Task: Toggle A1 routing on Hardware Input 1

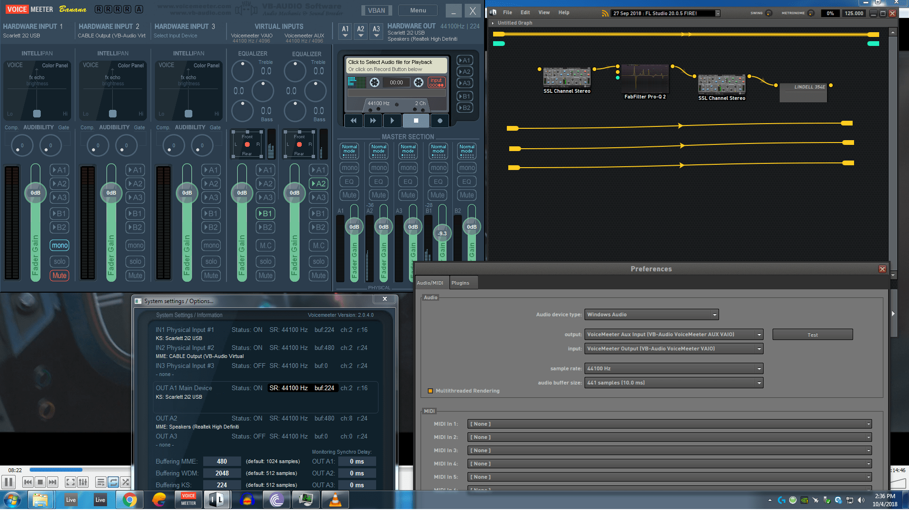Action: (x=60, y=170)
